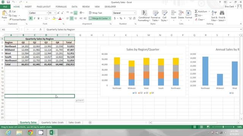Increase indent in Alignment group
Screen dimensions: 243x136
point(85,19)
